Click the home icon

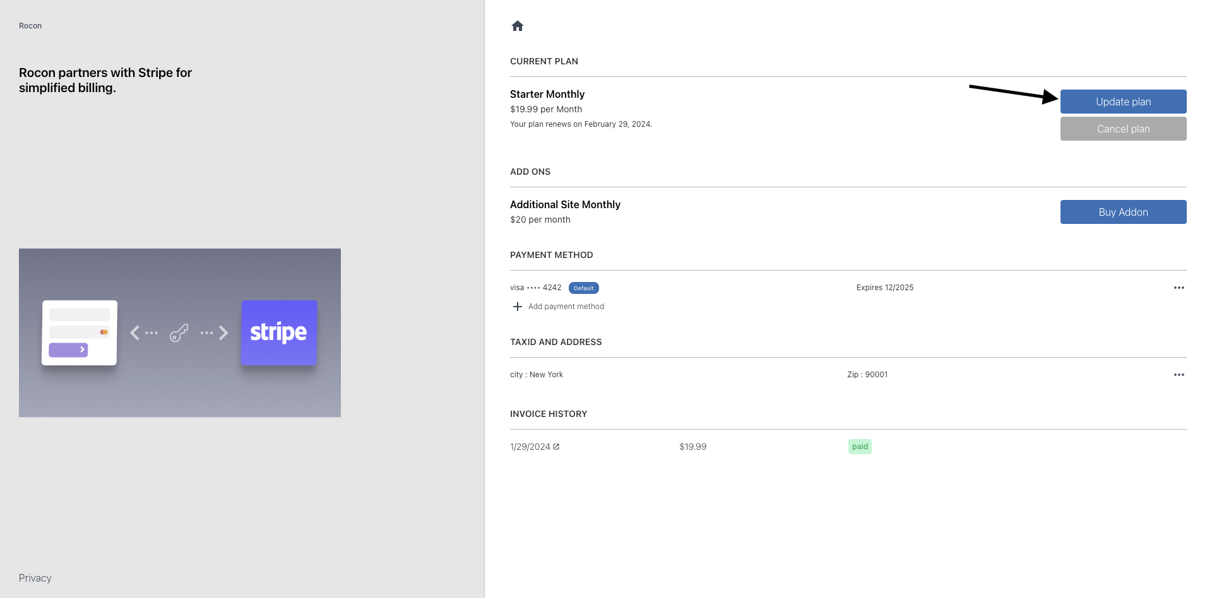pos(518,26)
